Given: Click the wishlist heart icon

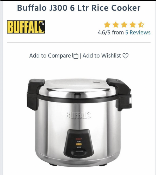Looking at the screenshot, I should pyautogui.click(x=126, y=55).
